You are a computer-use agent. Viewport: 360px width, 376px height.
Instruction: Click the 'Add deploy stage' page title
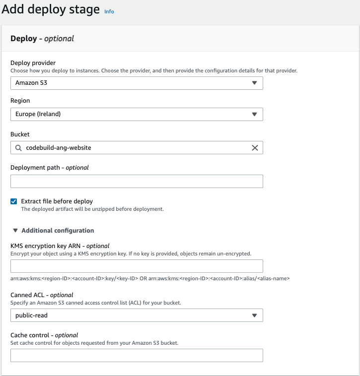pos(50,10)
